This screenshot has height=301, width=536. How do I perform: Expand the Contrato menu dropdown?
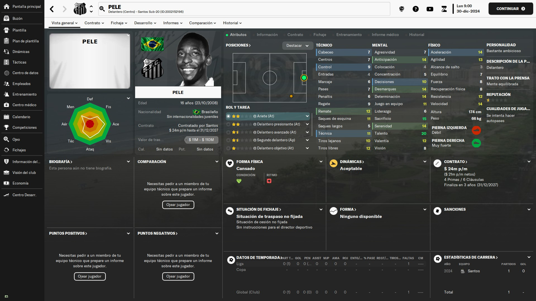coord(94,23)
